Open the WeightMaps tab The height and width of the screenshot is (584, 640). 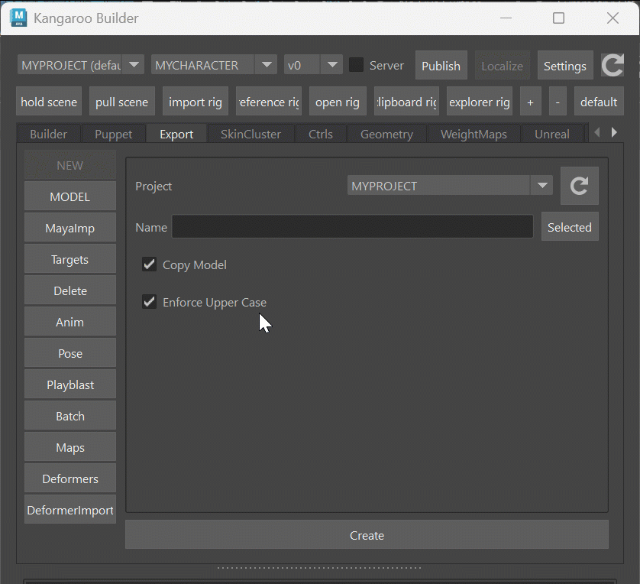474,134
